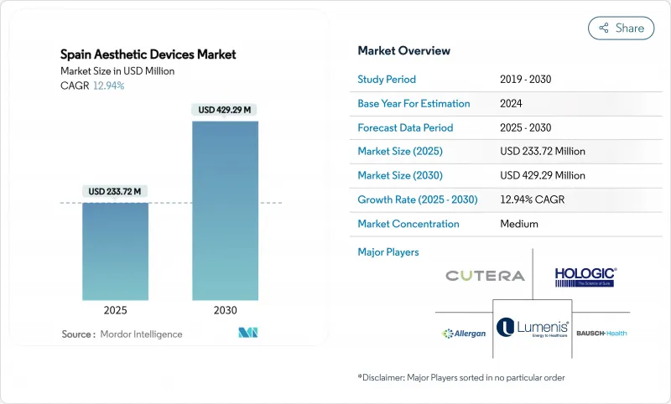Click the Market Overview heading
Screen dimensions: 671x404
(403, 51)
